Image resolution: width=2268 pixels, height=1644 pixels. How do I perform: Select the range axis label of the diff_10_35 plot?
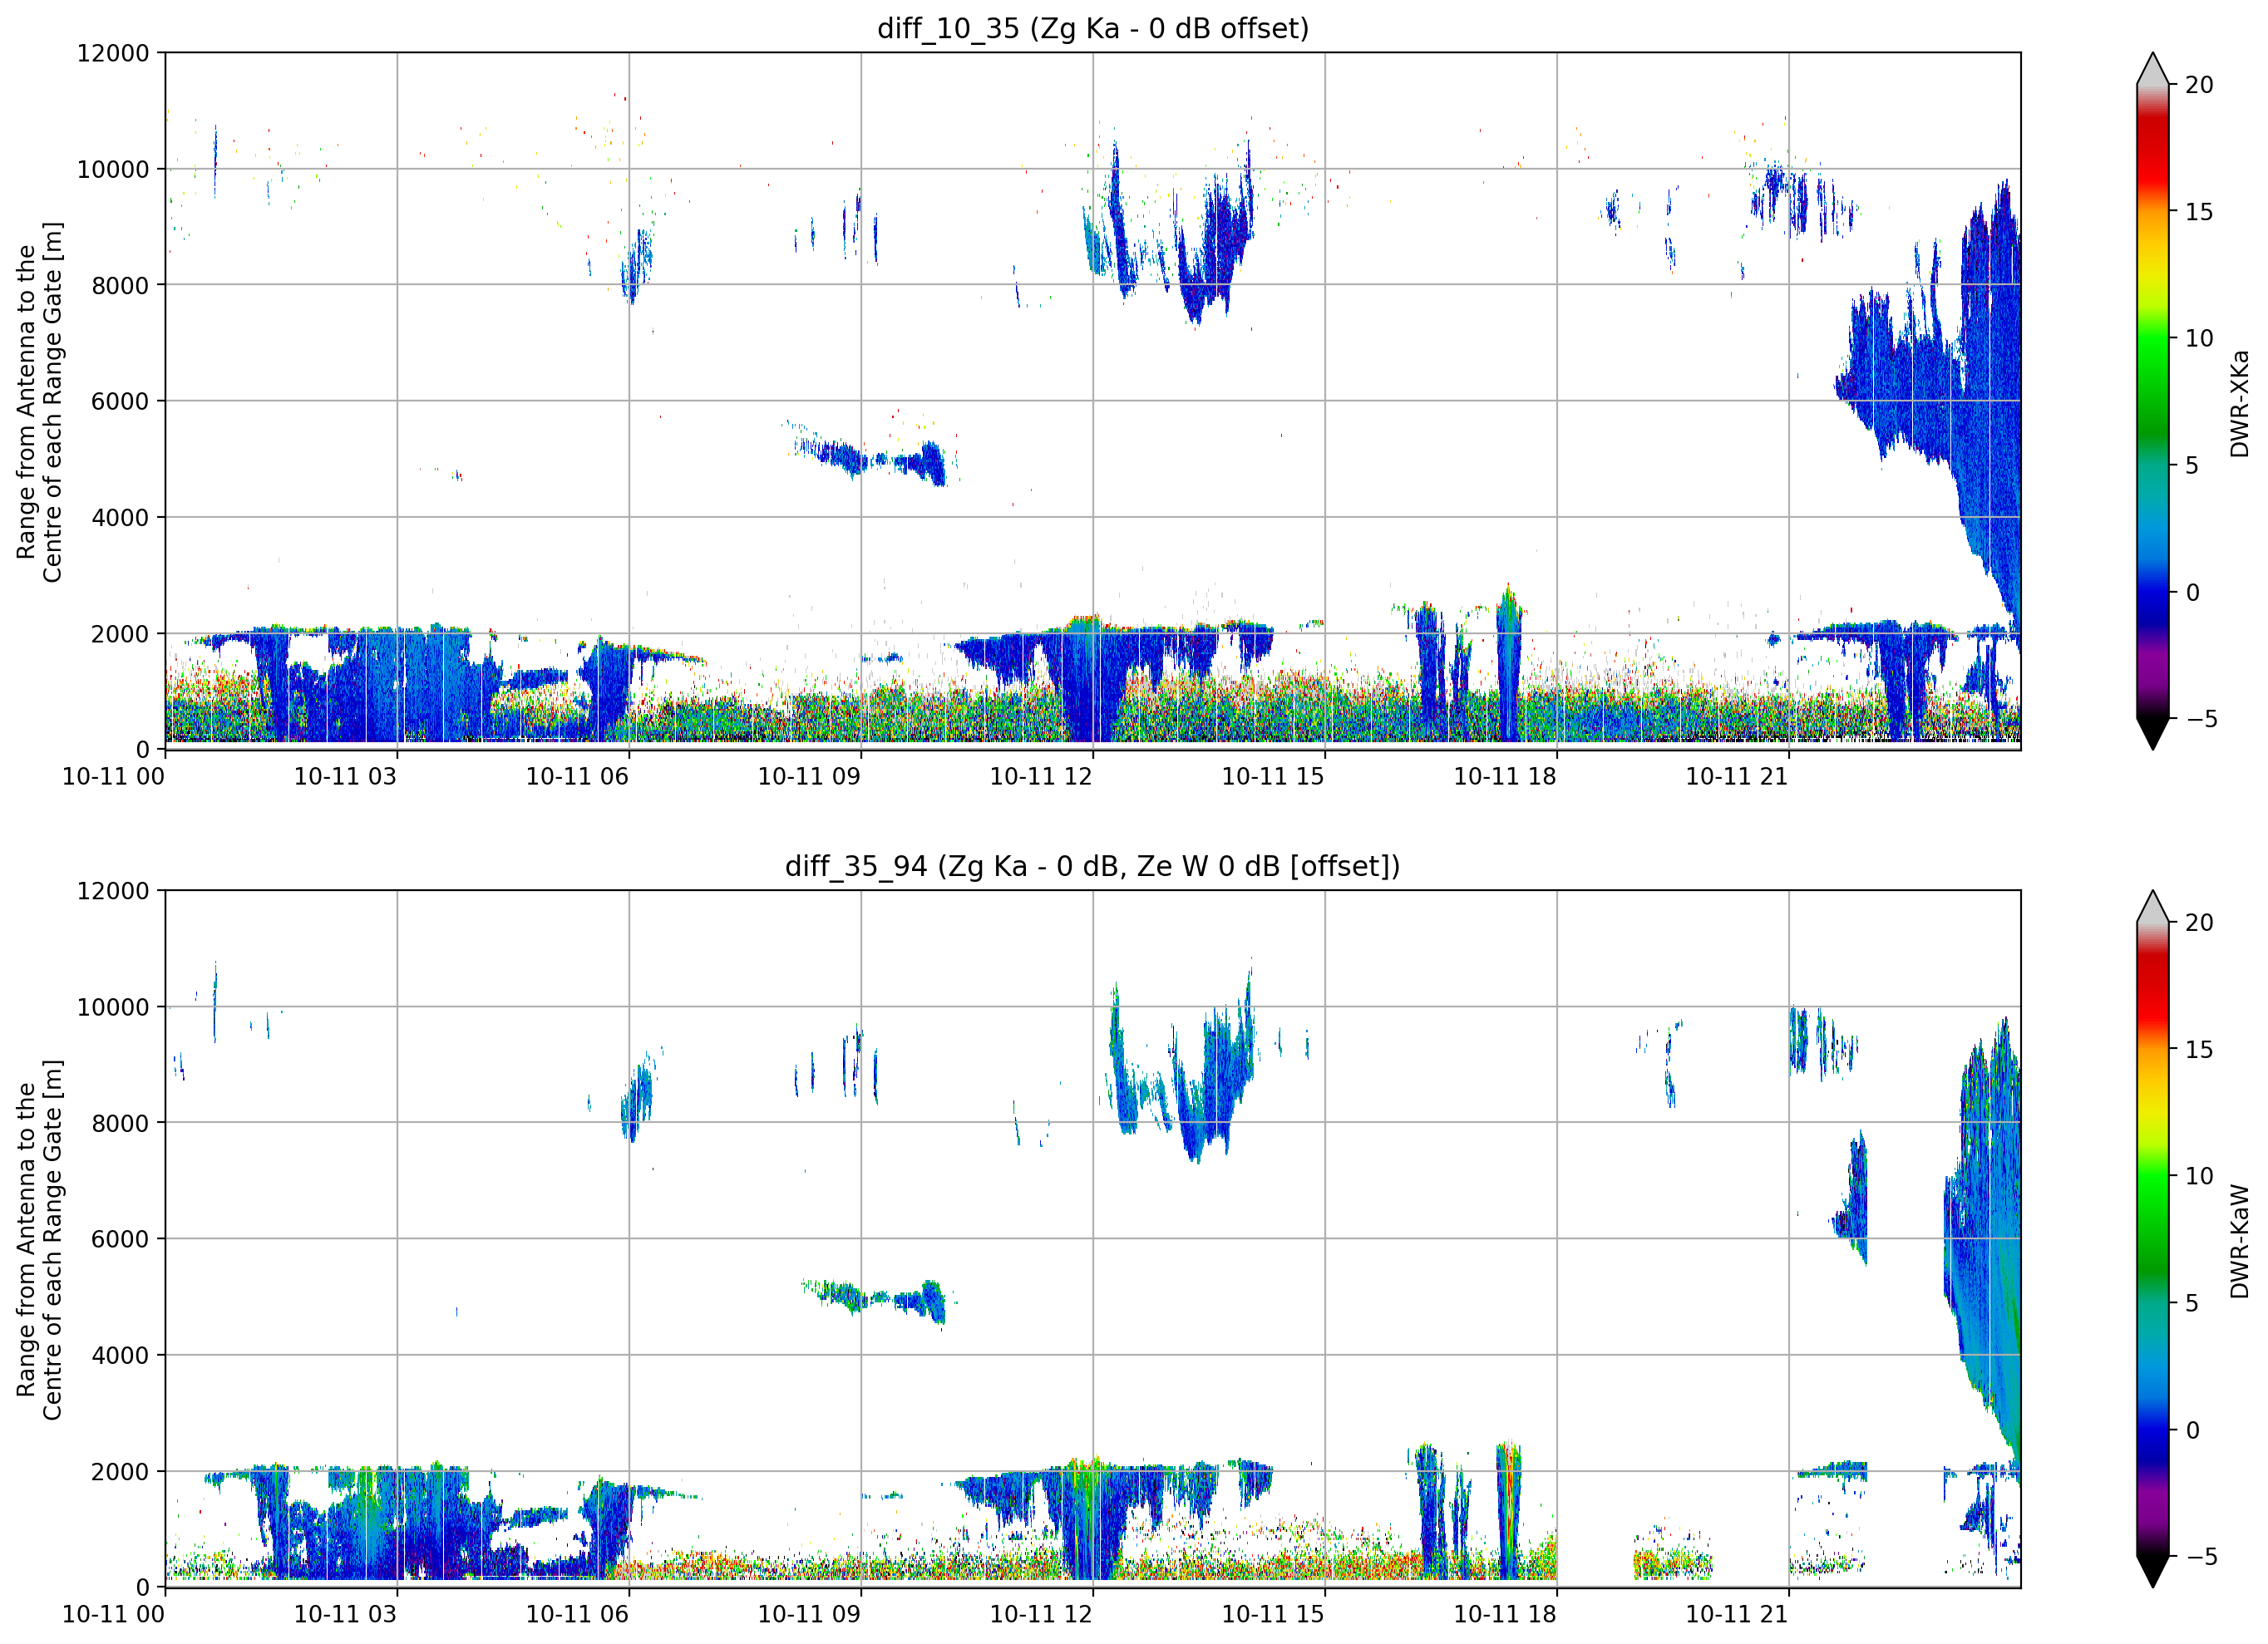39,402
